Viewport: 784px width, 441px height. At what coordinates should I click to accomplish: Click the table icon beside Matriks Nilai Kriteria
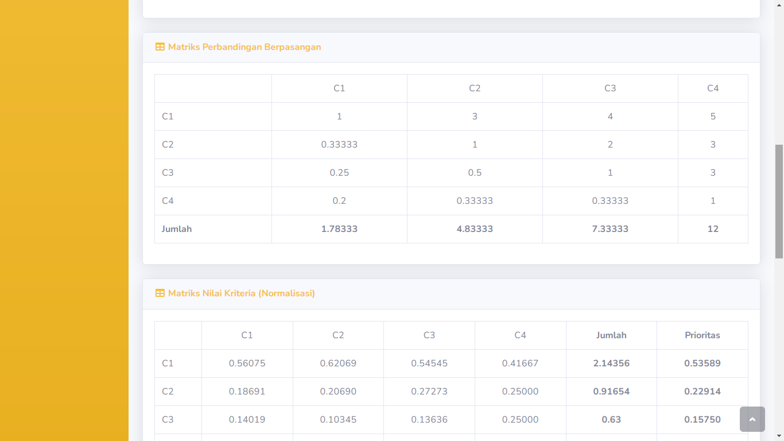(160, 293)
